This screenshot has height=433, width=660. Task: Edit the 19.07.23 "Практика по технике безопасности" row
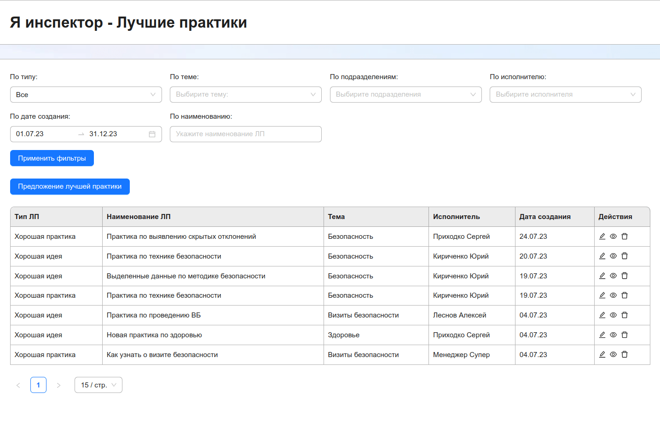602,295
